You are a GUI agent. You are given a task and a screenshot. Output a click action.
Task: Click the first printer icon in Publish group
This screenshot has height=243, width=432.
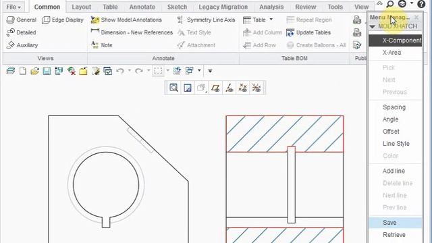tap(357, 20)
